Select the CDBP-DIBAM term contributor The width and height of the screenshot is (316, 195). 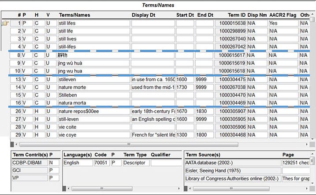[30, 162]
